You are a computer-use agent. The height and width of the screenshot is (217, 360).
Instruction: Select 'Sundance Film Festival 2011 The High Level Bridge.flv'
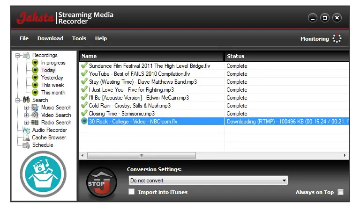click(x=150, y=66)
